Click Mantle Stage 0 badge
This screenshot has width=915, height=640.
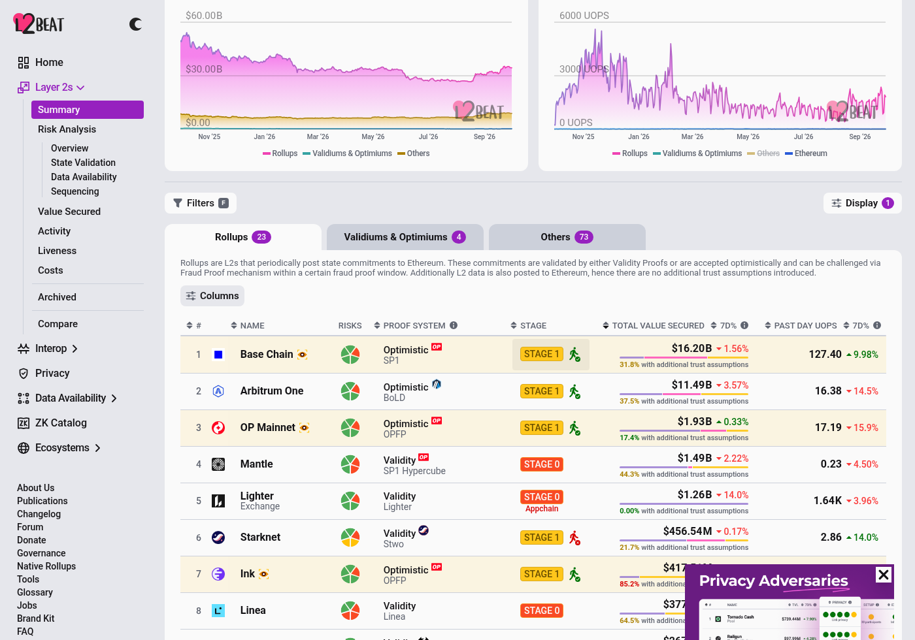click(x=542, y=464)
